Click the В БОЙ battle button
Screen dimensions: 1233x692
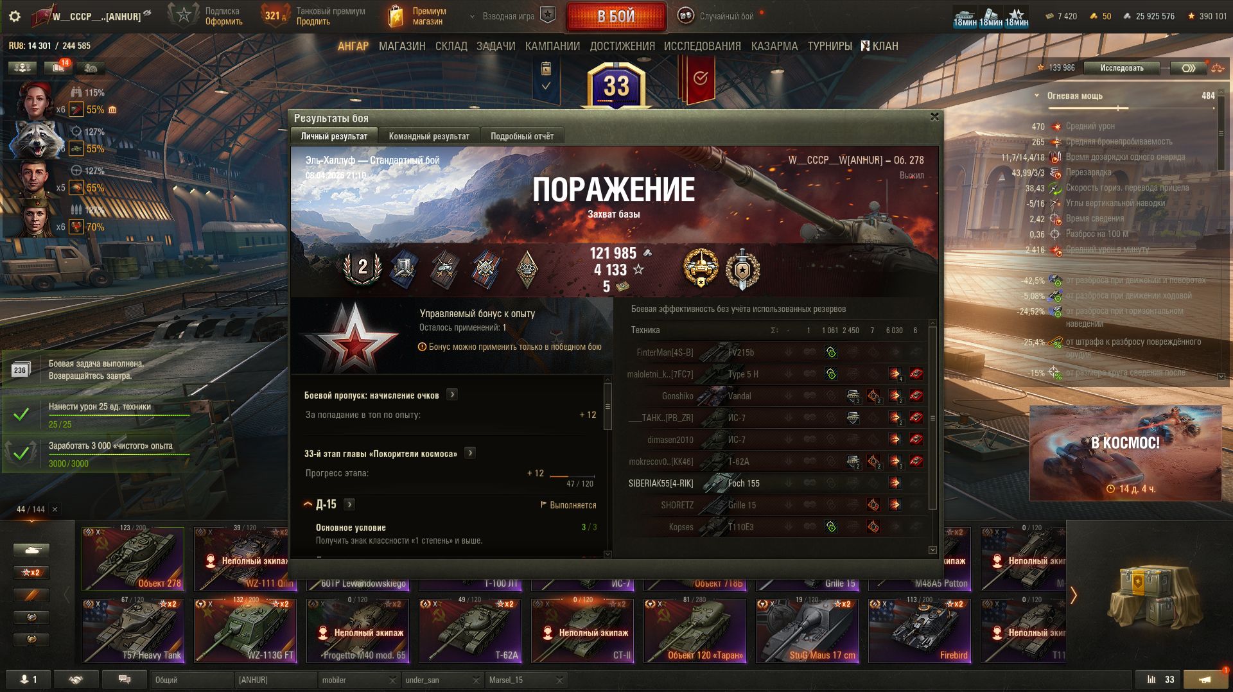(616, 16)
